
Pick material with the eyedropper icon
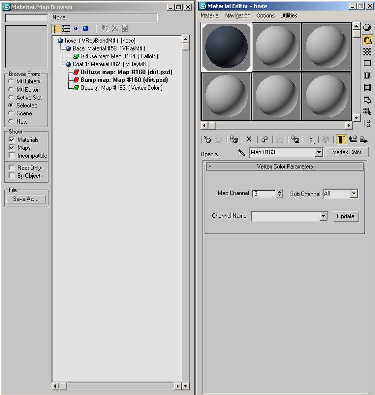click(x=242, y=153)
